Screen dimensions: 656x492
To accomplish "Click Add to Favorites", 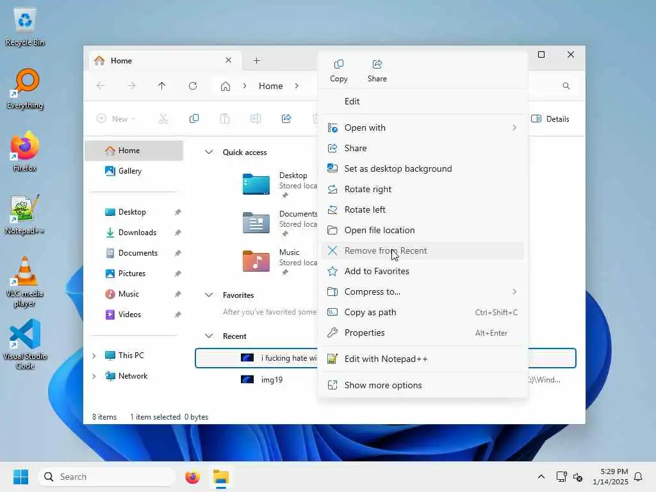I will [423, 271].
